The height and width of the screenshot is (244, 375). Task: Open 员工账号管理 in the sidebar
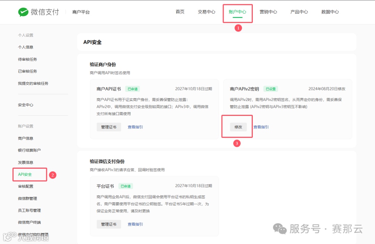(x=30, y=211)
